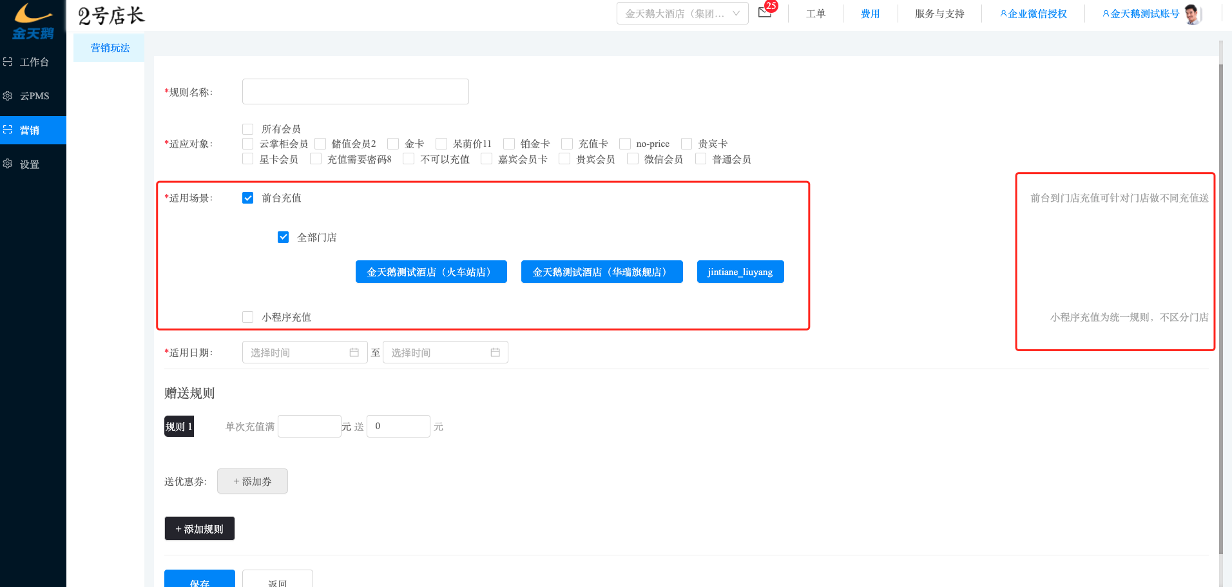Check the 呆萌价11 checkbox
The width and height of the screenshot is (1232, 587).
coord(441,144)
